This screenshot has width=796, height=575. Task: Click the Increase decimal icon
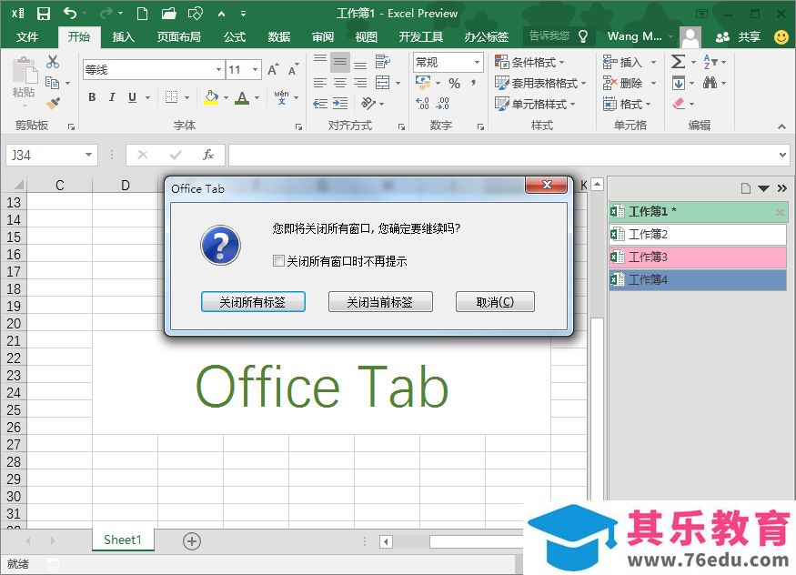click(422, 104)
